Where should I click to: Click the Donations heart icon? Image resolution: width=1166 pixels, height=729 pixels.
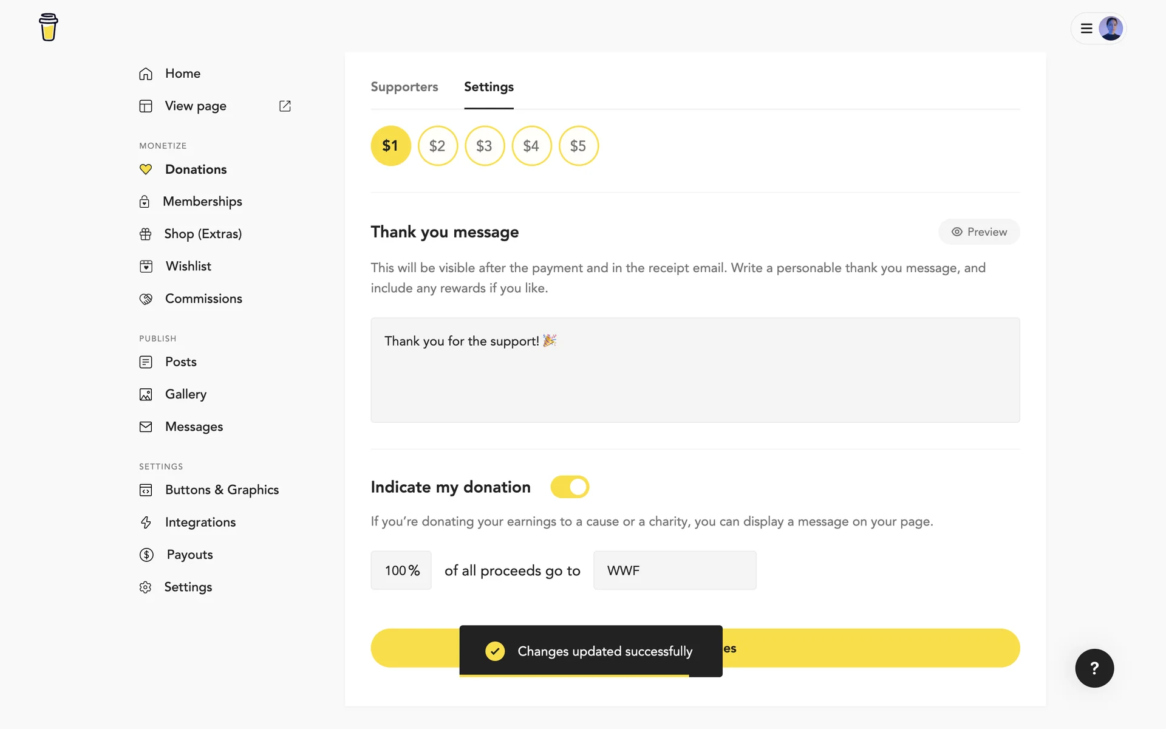pos(146,169)
